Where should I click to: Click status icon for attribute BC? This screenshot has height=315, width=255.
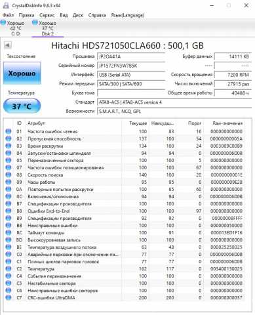coord(9,232)
